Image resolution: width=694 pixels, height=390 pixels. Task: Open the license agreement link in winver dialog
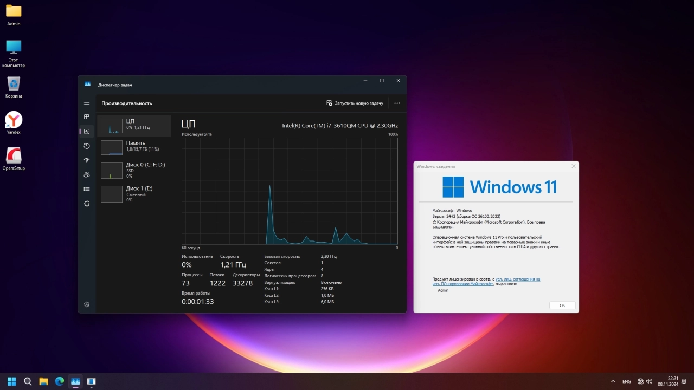pyautogui.click(x=486, y=282)
